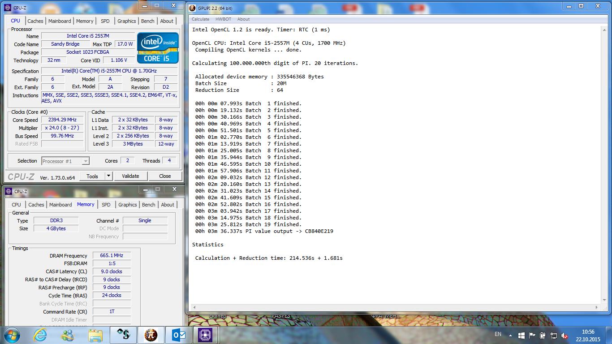
Task: Click the Intel Core i5 logo
Action: coord(158,47)
